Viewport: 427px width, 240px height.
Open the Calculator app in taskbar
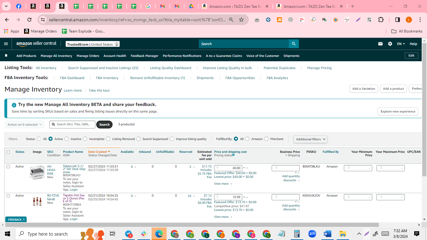coord(297,234)
